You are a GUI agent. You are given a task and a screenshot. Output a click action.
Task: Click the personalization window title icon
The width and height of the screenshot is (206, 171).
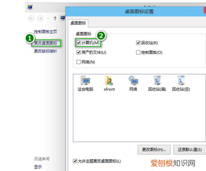pyautogui.click(x=30, y=7)
